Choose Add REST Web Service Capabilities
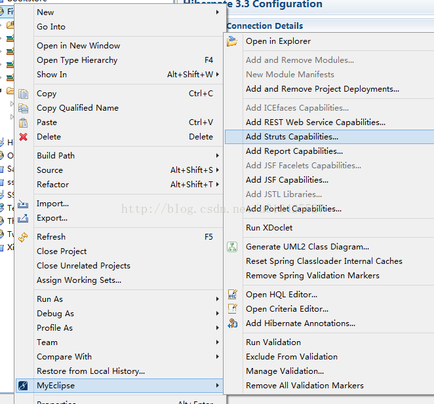 tap(315, 122)
